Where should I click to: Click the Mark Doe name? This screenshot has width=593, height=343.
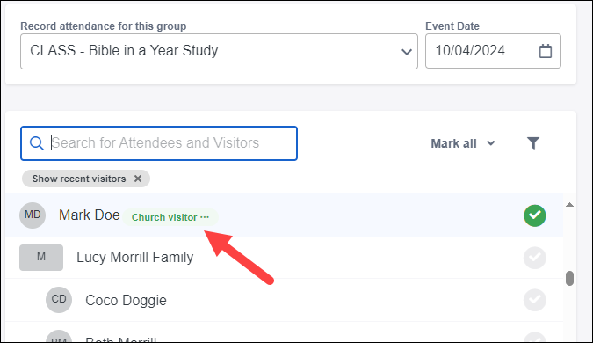(90, 215)
